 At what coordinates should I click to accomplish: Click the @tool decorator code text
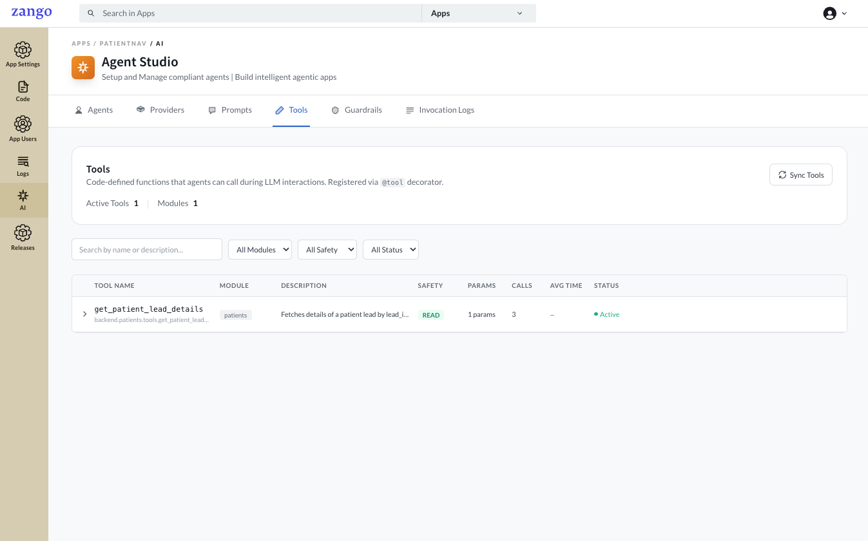pos(392,182)
